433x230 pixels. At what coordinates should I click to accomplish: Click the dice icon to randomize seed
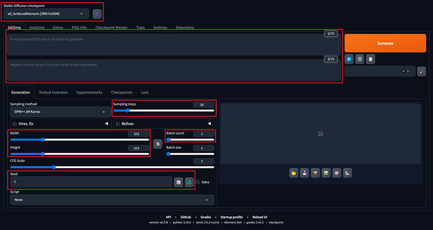coord(179,182)
